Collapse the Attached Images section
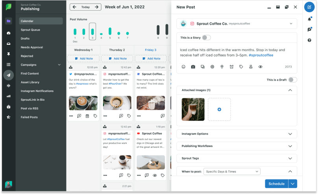 click(x=290, y=90)
